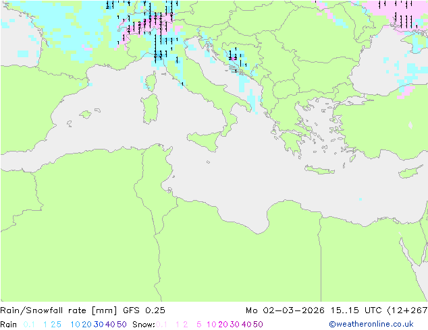Click the island of Sardinia on the map

(150, 109)
